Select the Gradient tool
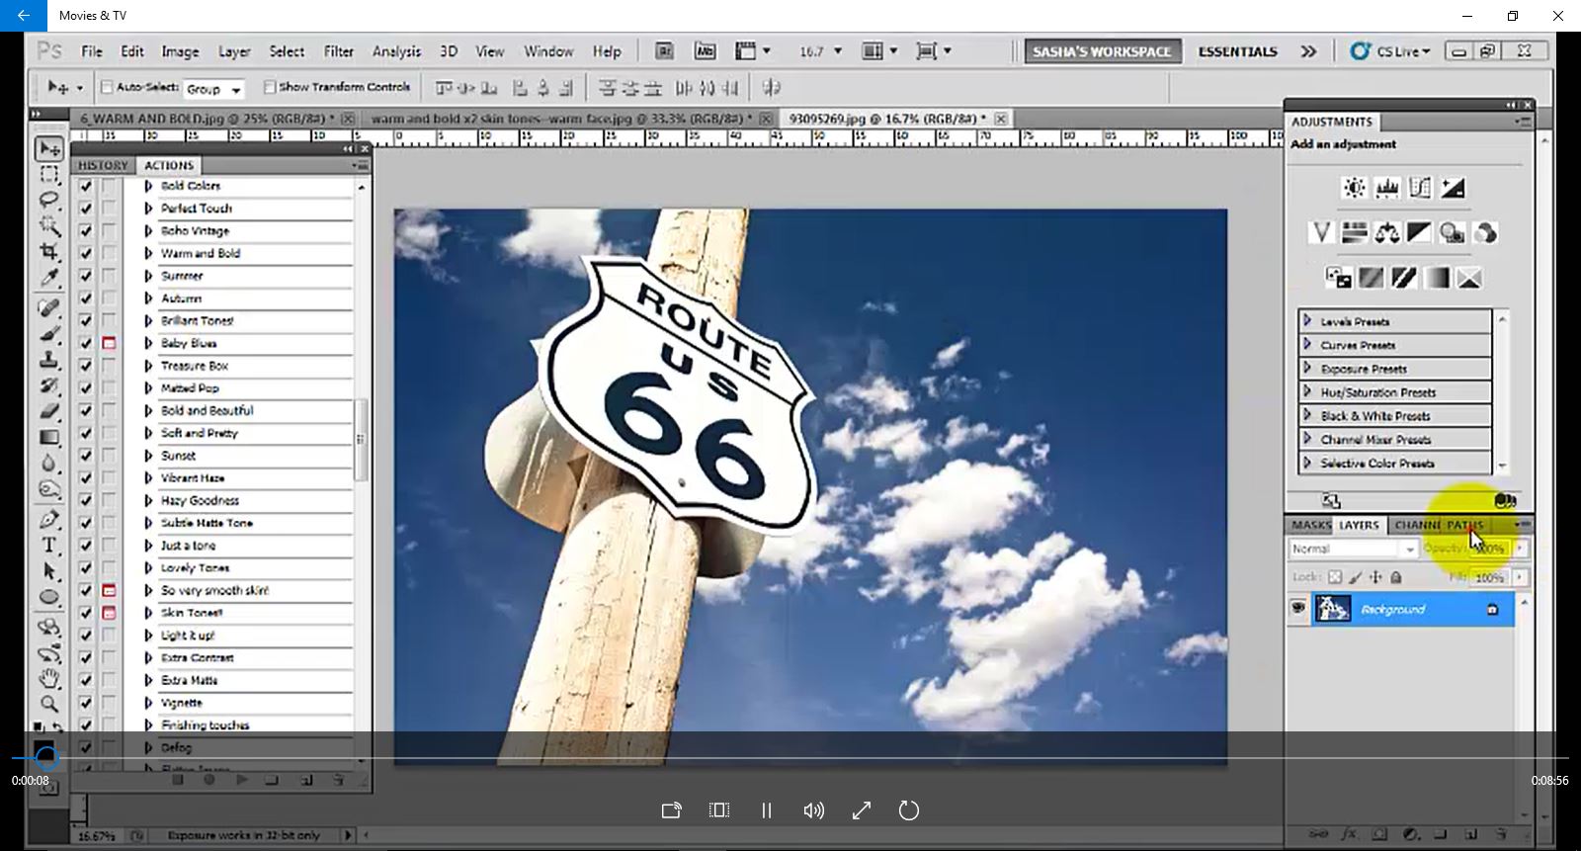Viewport: 1581px width, 851px height. tap(48, 437)
